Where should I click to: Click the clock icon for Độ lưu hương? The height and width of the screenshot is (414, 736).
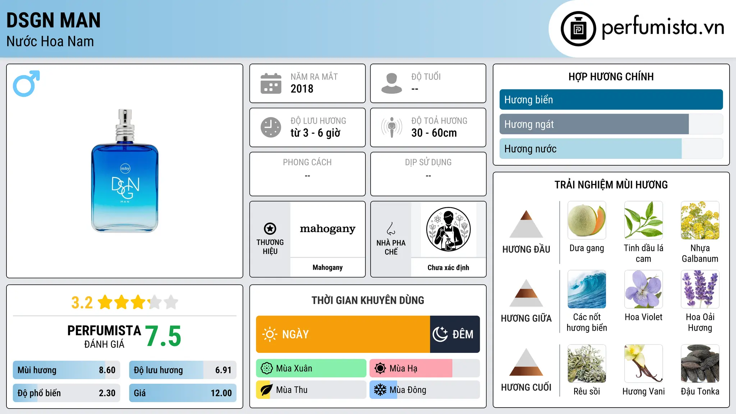point(271,127)
